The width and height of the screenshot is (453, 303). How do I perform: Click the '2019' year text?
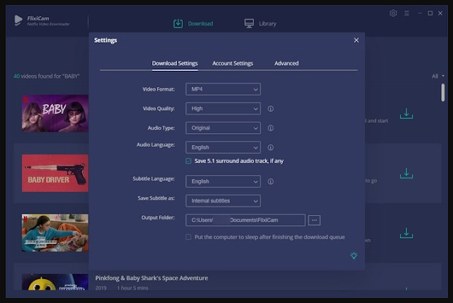[x=101, y=288]
